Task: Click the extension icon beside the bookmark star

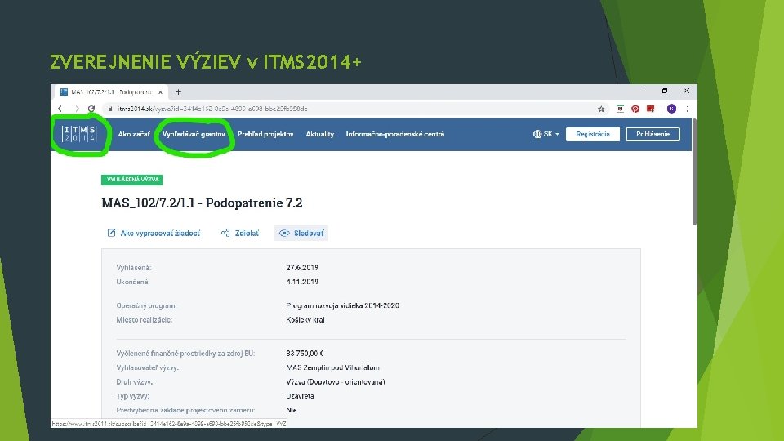Action: [620, 109]
